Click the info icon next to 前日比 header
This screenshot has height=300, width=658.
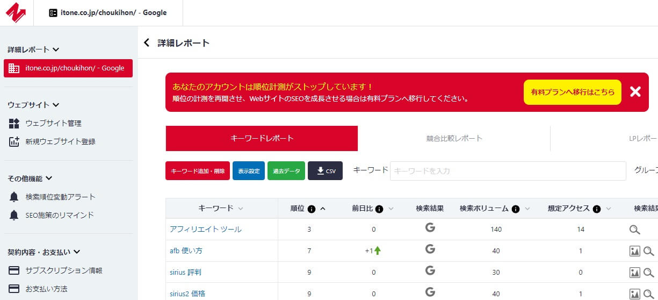pyautogui.click(x=379, y=209)
